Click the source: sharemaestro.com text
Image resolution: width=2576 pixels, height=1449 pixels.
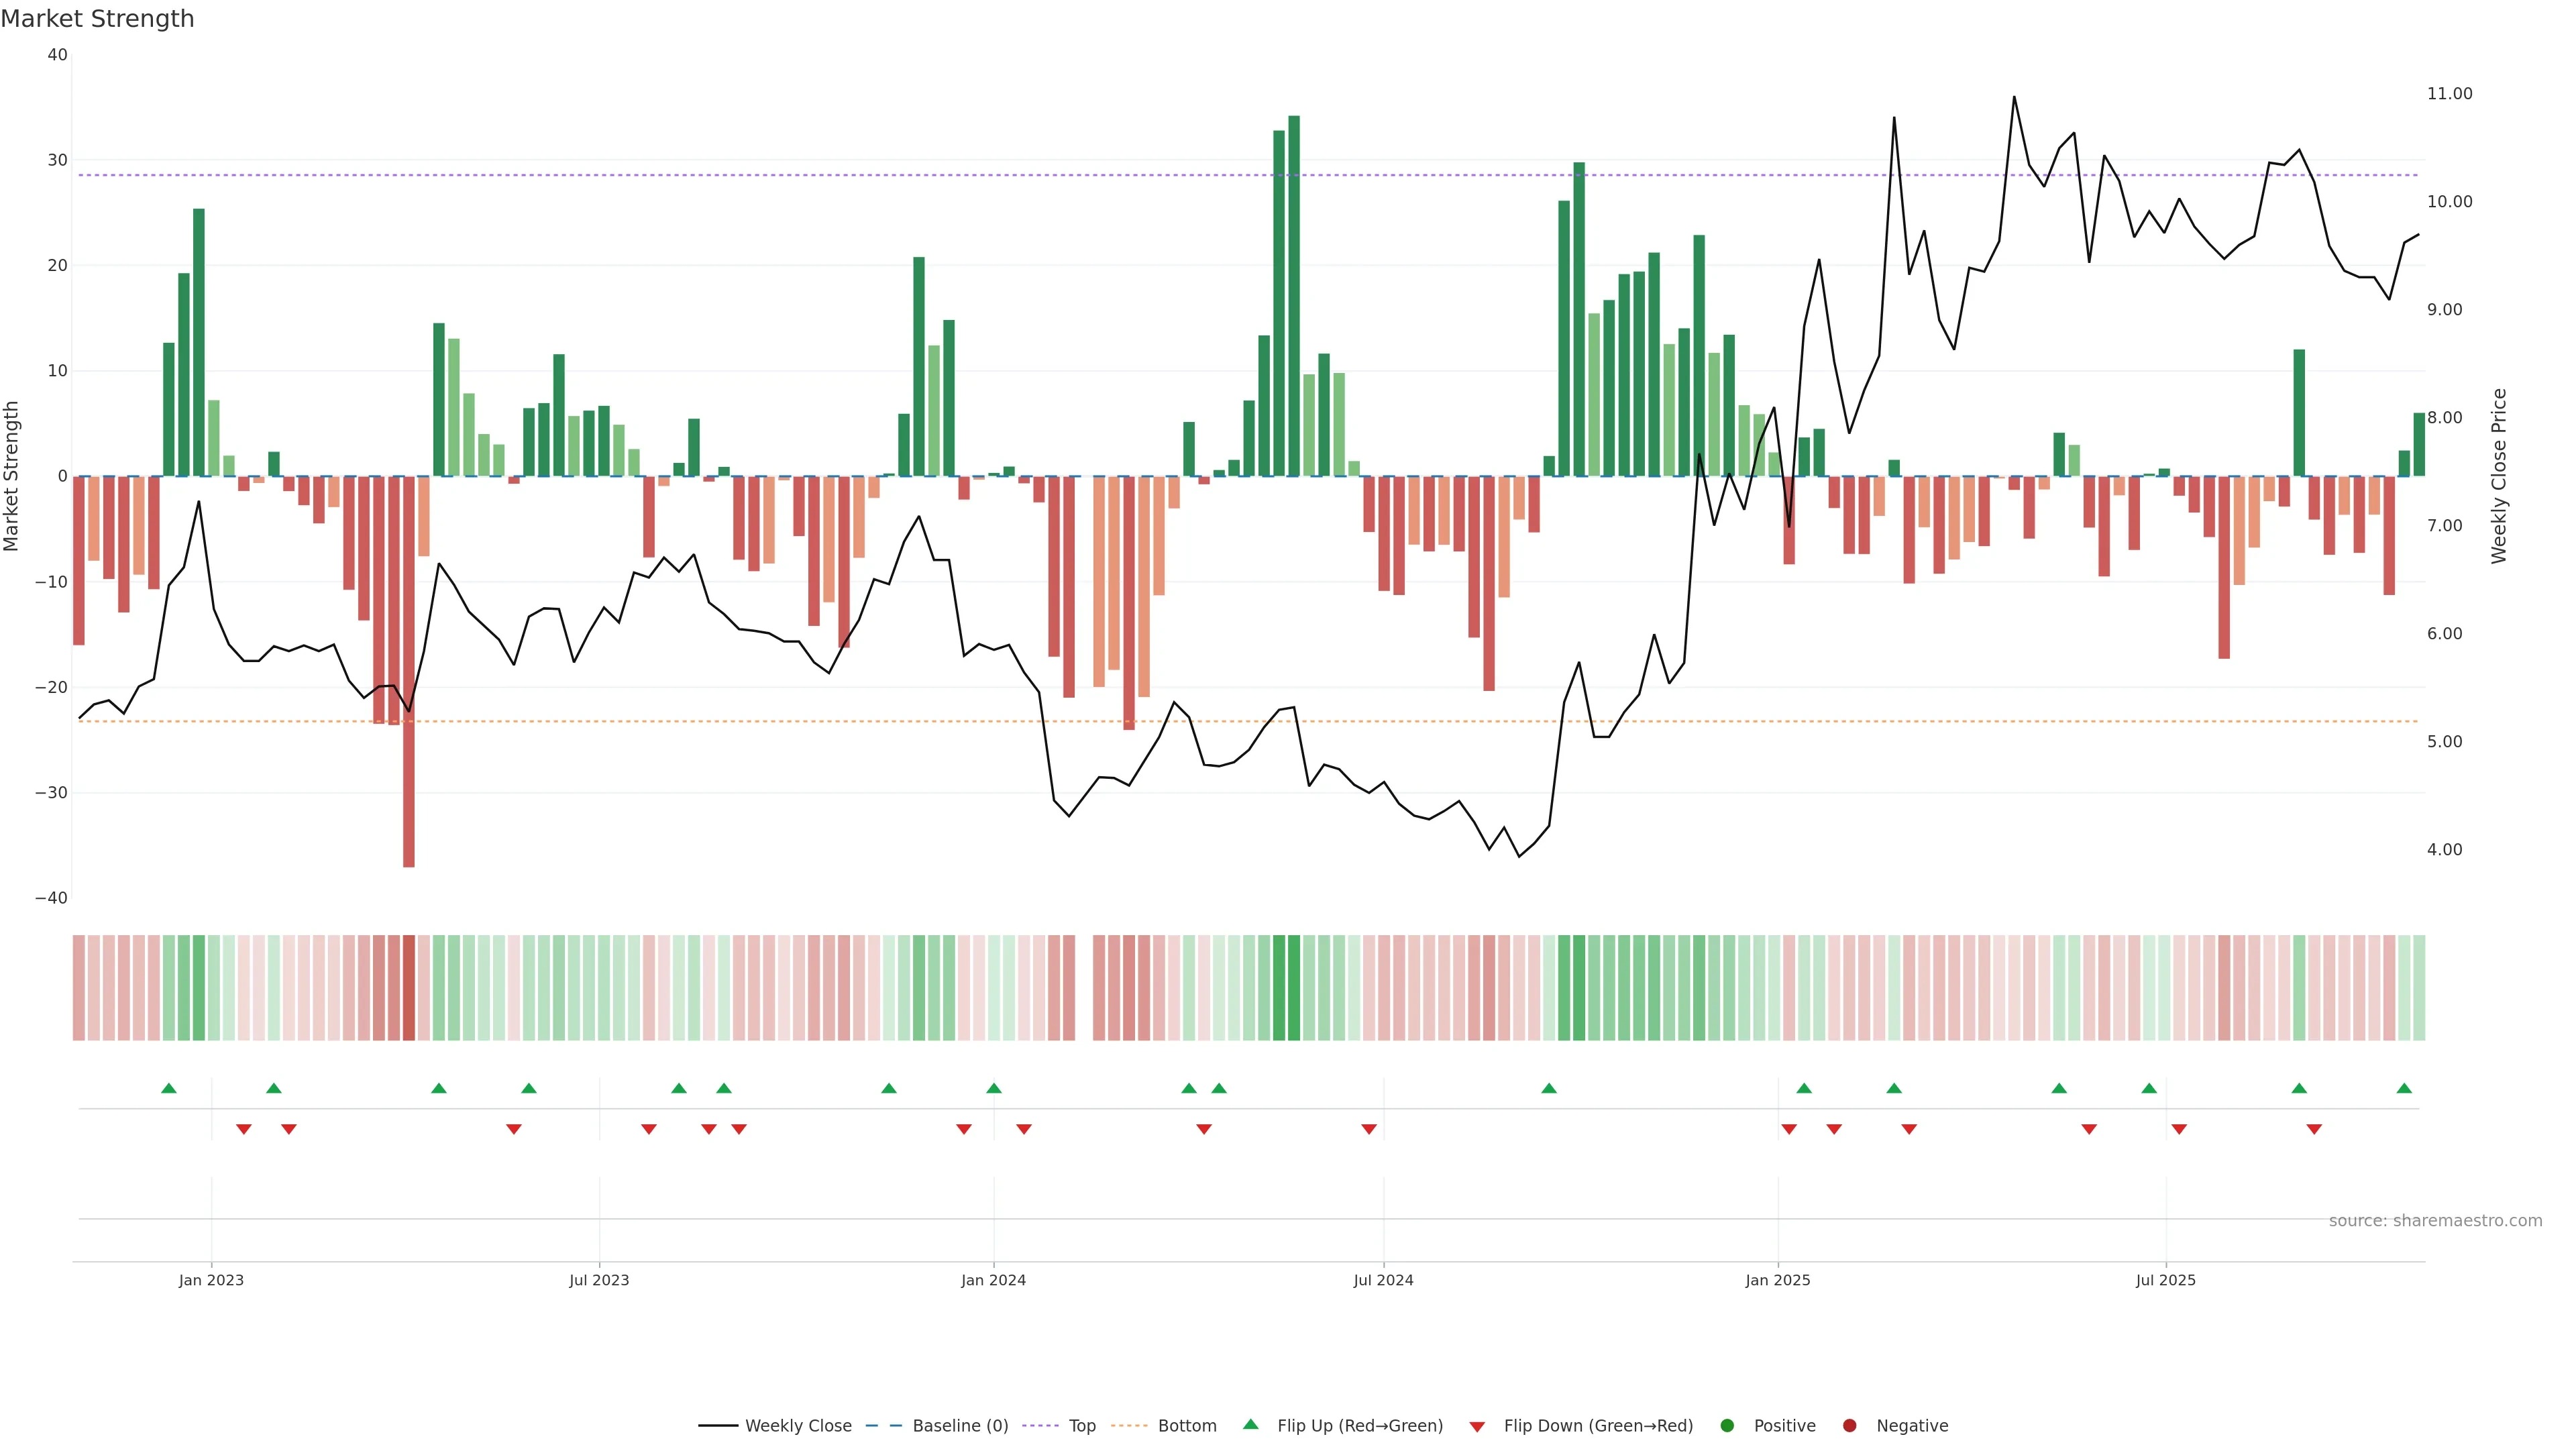point(2435,1221)
